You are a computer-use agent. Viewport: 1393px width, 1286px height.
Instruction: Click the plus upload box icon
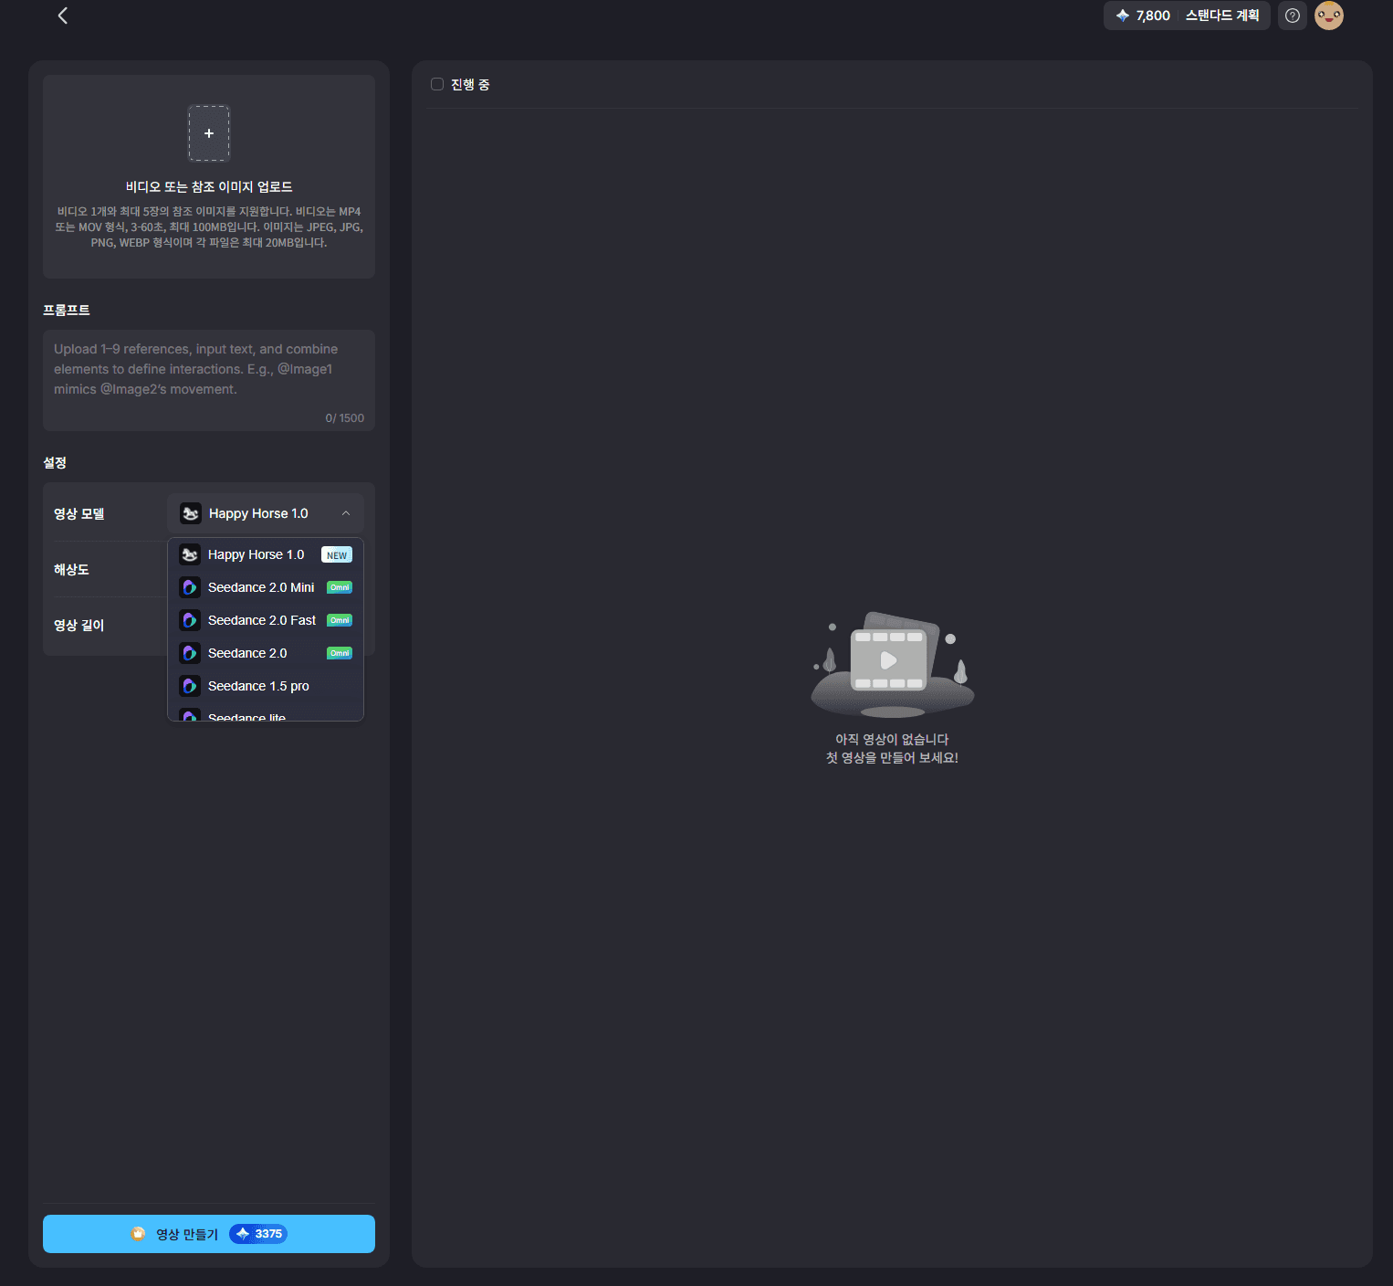tap(209, 133)
